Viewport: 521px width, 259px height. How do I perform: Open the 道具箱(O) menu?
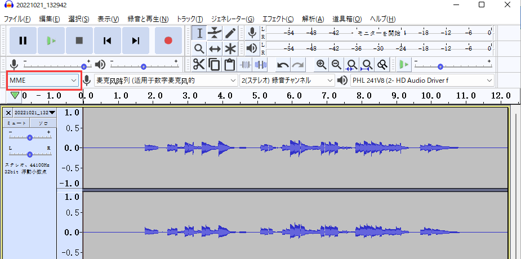[x=347, y=19]
